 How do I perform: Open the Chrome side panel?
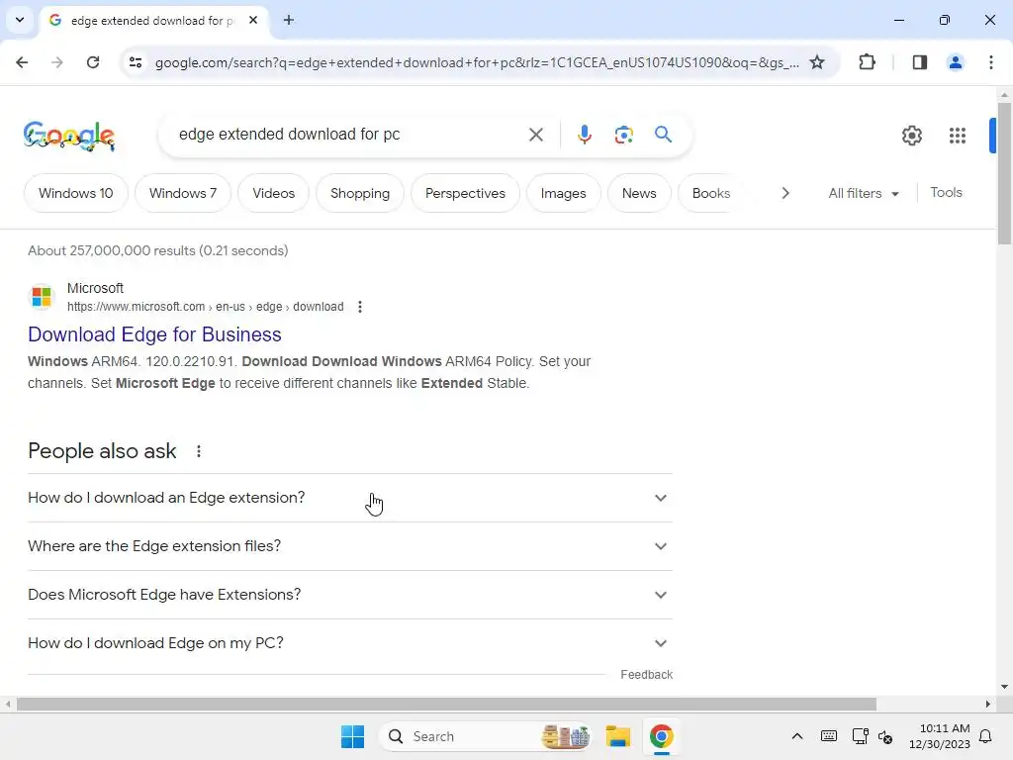coord(920,62)
